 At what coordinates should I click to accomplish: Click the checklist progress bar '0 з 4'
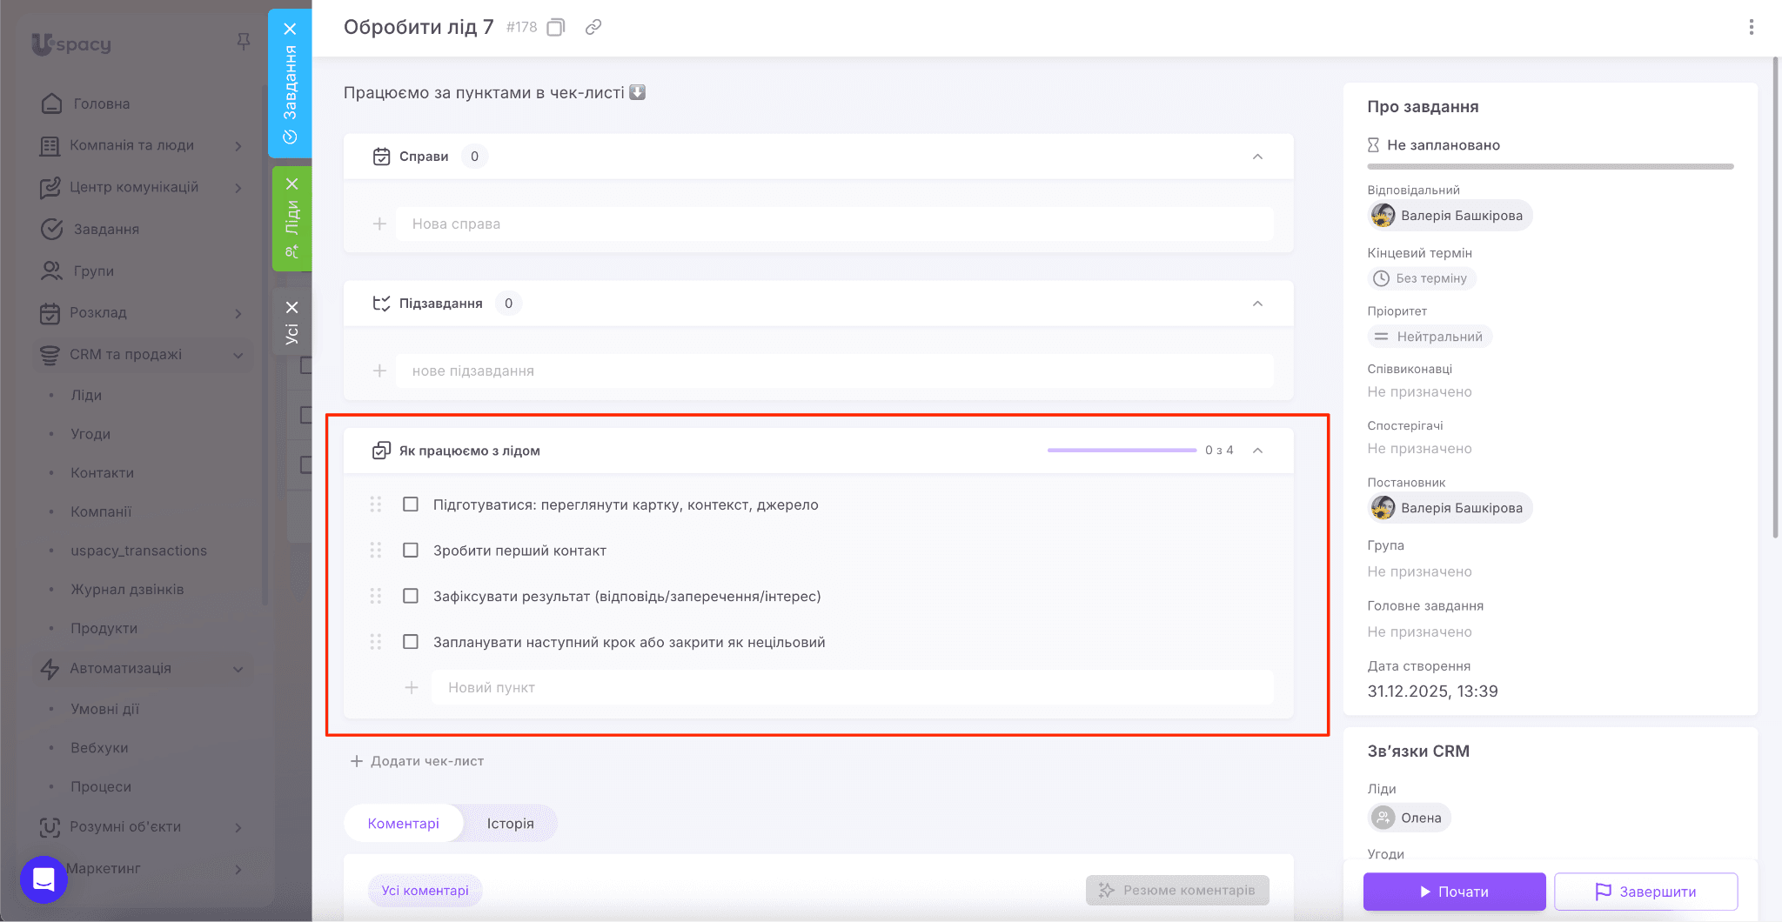pyautogui.click(x=1122, y=451)
